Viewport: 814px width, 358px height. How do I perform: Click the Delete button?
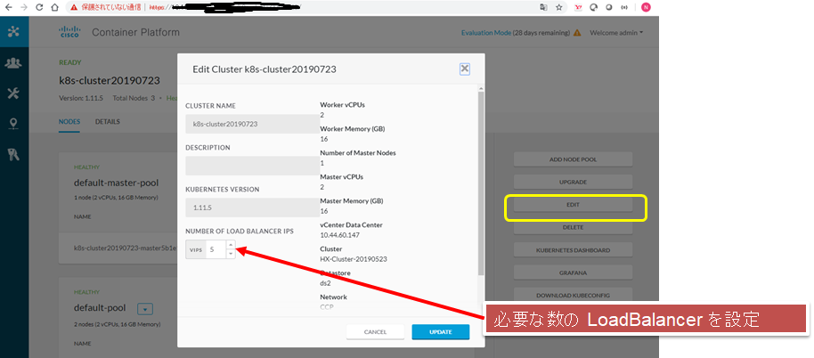[574, 227]
